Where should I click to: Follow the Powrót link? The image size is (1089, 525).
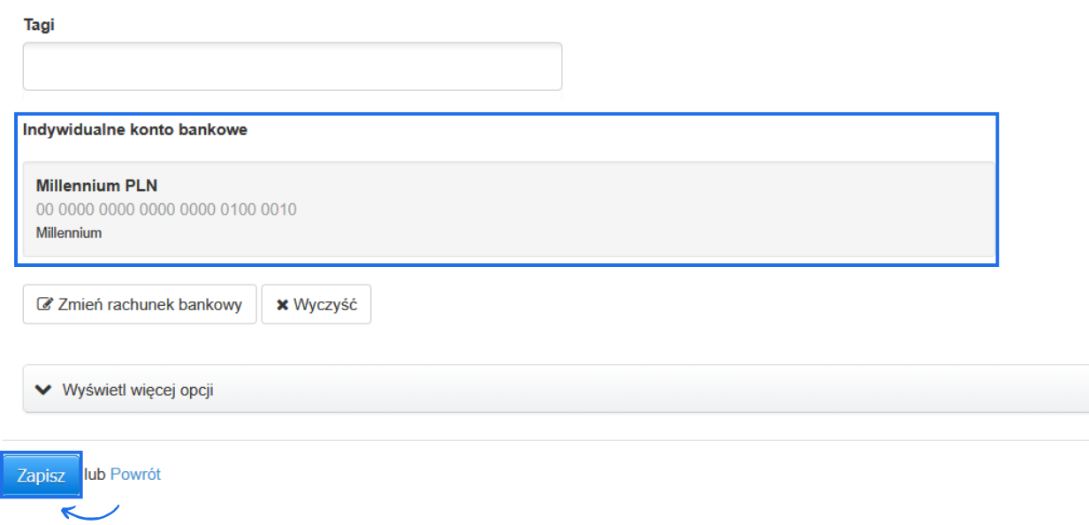pyautogui.click(x=135, y=475)
